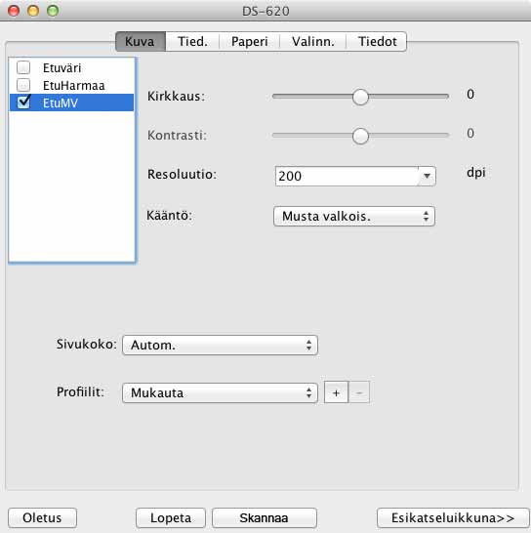
Task: Open the Resoluutio dropdown arrow
Action: pos(427,176)
